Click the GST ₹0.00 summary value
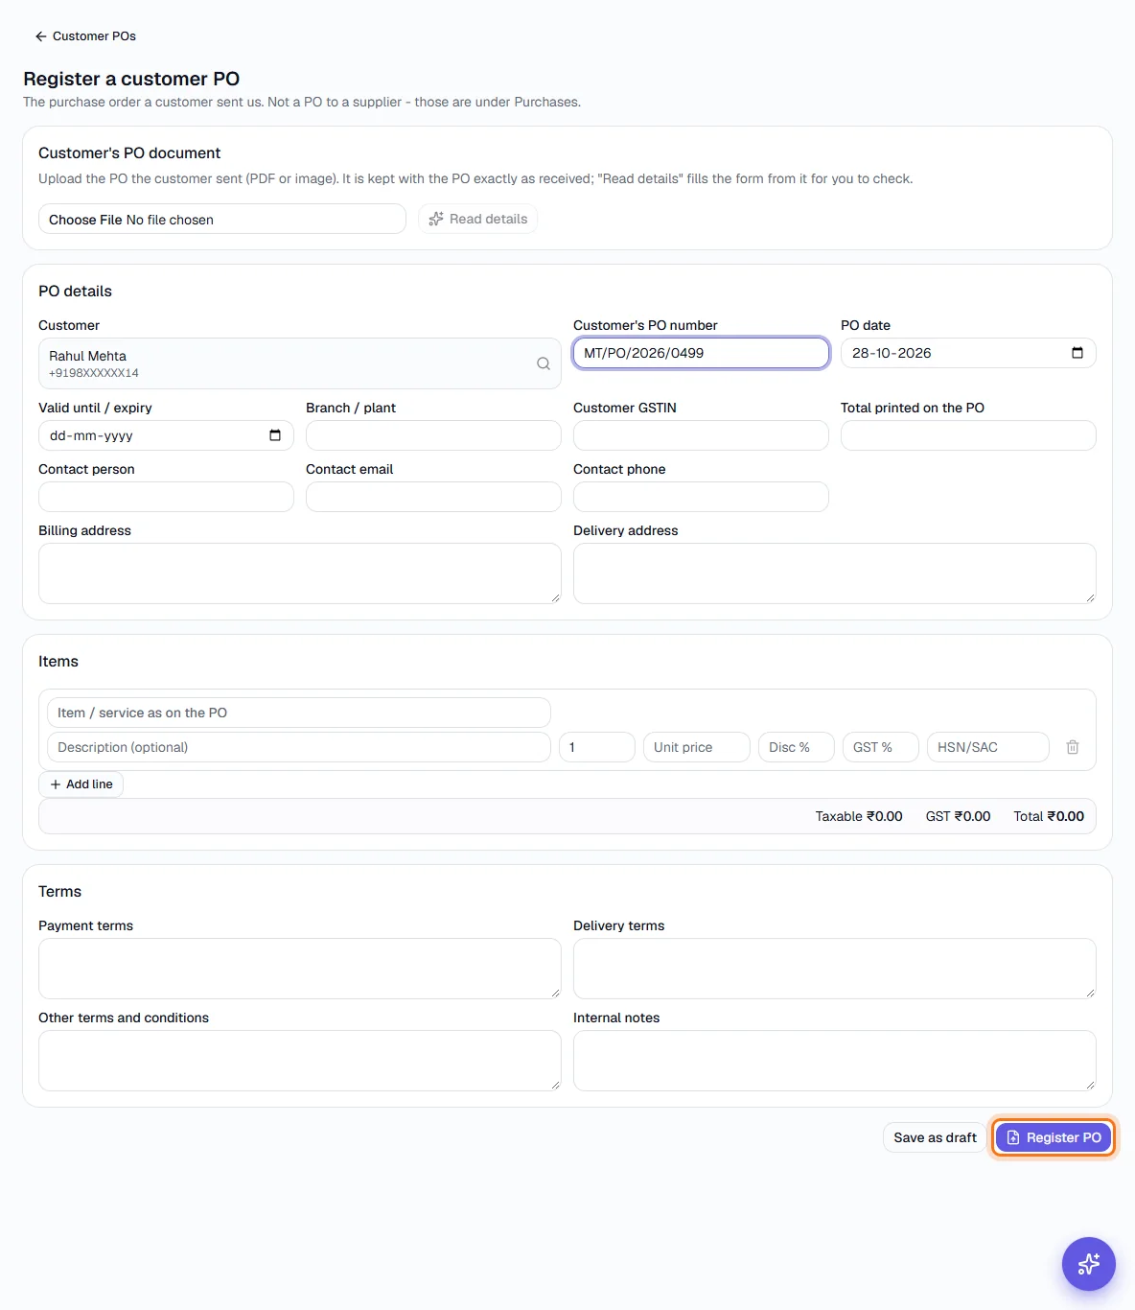 pyautogui.click(x=958, y=816)
